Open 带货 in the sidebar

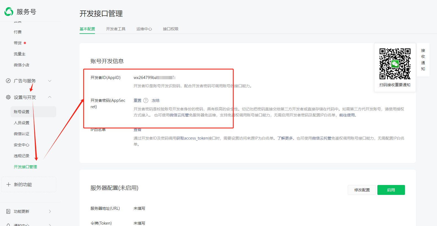pos(18,43)
